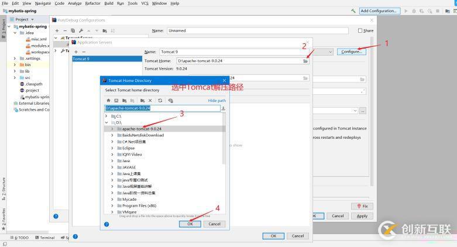Remove application server with minus icon
Screen dimensions: 457x247
coord(84,52)
